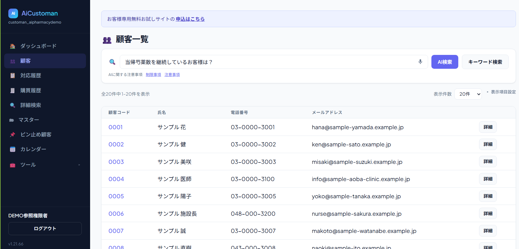The height and width of the screenshot is (249, 519).
Task: Open マスター menu entry
Action: [x=45, y=120]
